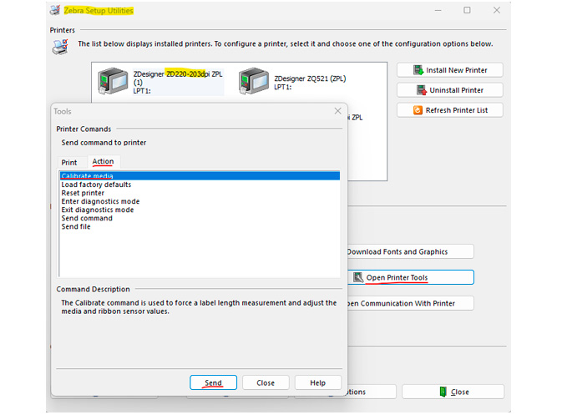Minimize the Zebra Setup Utilities window
Screen dimensions: 567x415
(x=438, y=10)
